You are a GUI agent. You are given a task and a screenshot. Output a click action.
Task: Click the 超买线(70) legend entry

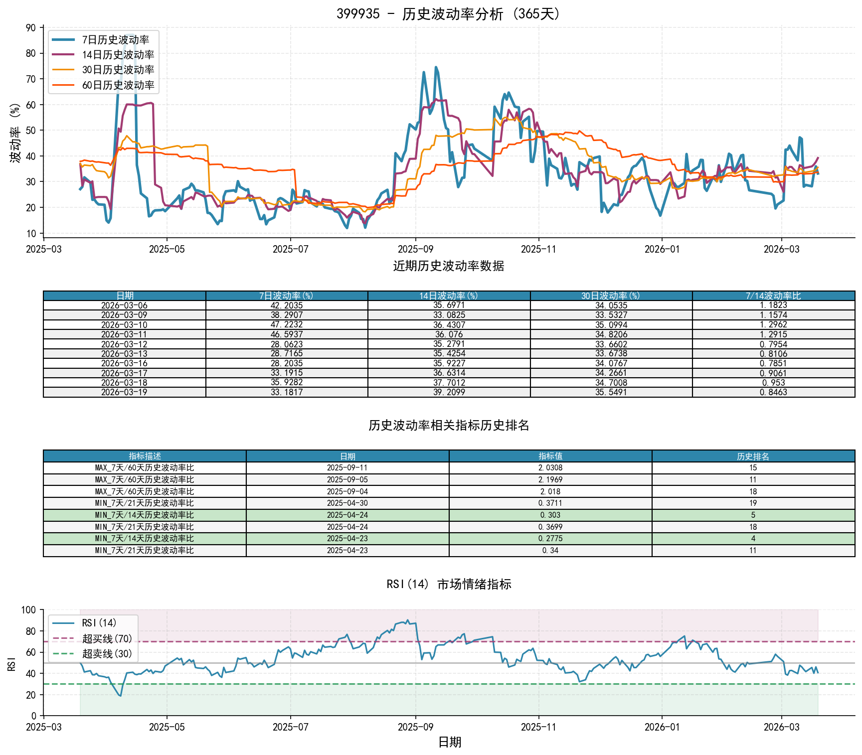(x=107, y=638)
